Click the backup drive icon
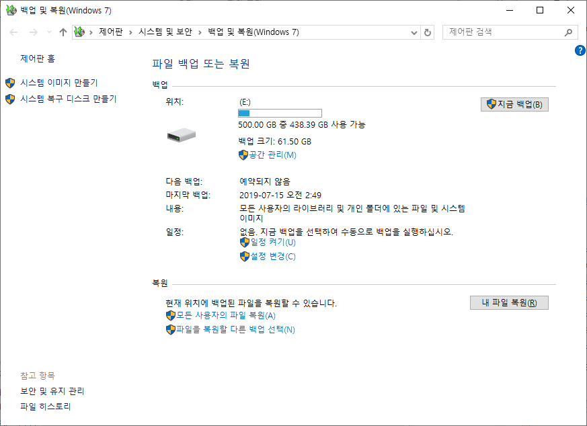This screenshot has width=587, height=426. point(182,135)
